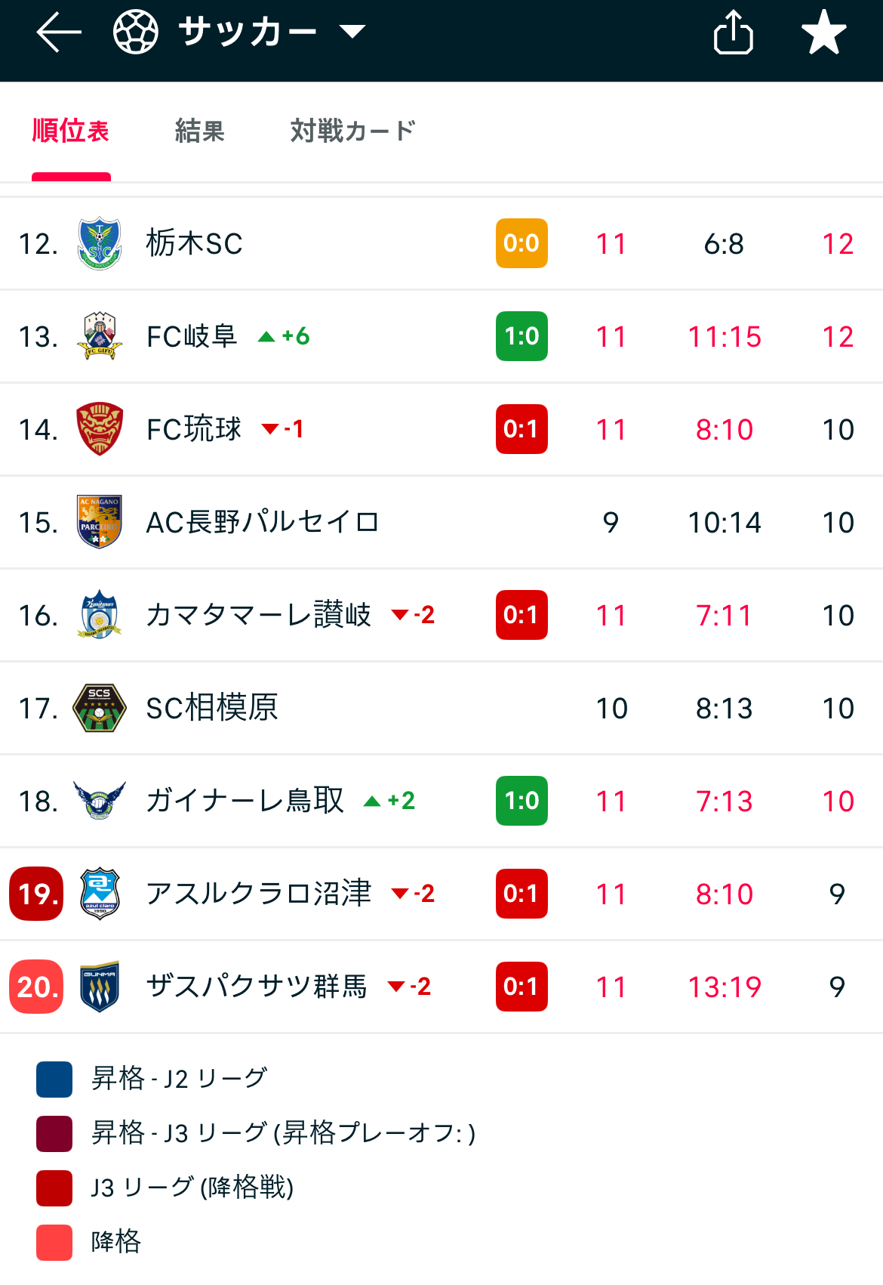Image resolution: width=883 pixels, height=1285 pixels.
Task: Tap the share icon in header
Action: pyautogui.click(x=733, y=32)
